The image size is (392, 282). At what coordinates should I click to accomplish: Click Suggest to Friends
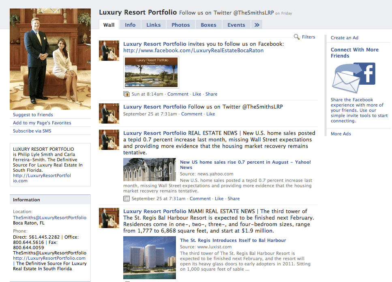click(33, 115)
